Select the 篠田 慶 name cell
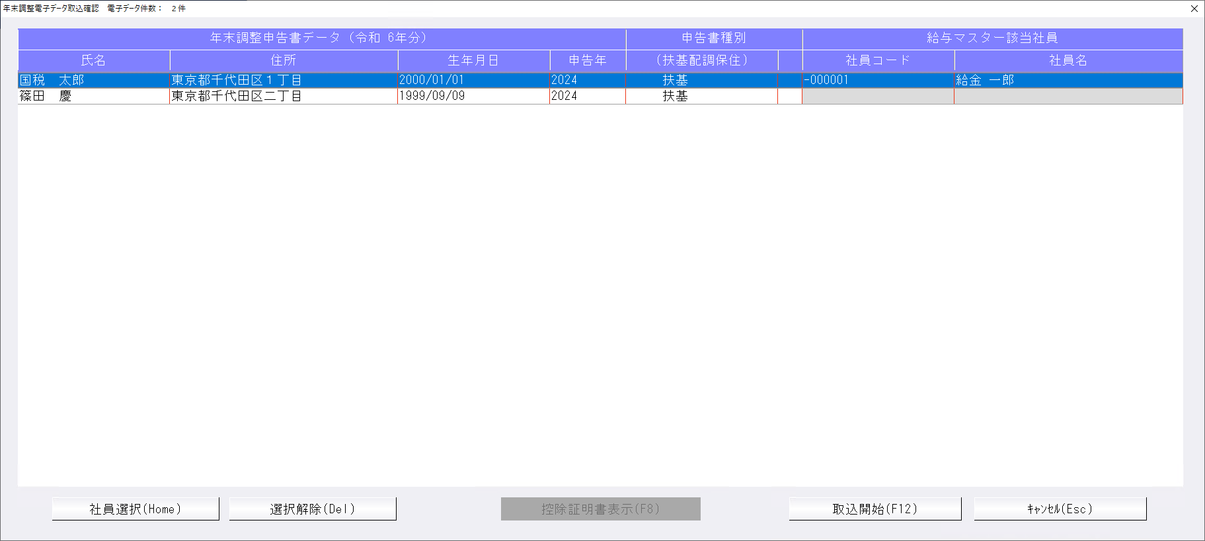This screenshot has height=541, width=1205. coord(93,96)
